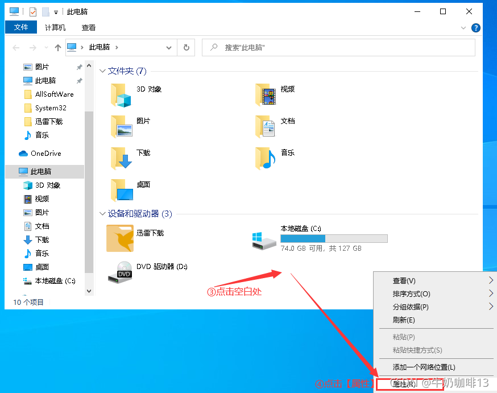
Task: Select 桌面 in the navigation tree
Action: tap(42, 267)
